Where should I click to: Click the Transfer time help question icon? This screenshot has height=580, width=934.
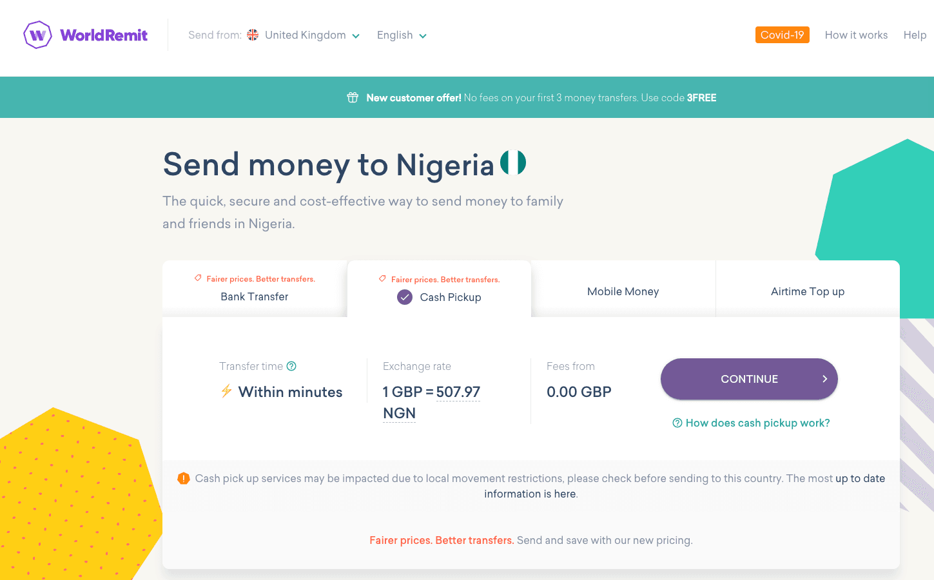tap(291, 366)
